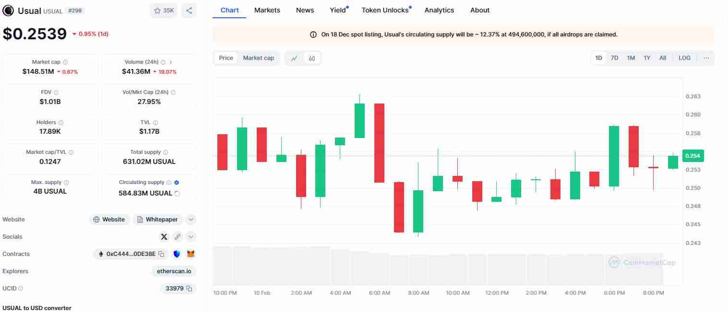The width and height of the screenshot is (728, 312).
Task: Open the Token Unlocks tab
Action: click(385, 10)
